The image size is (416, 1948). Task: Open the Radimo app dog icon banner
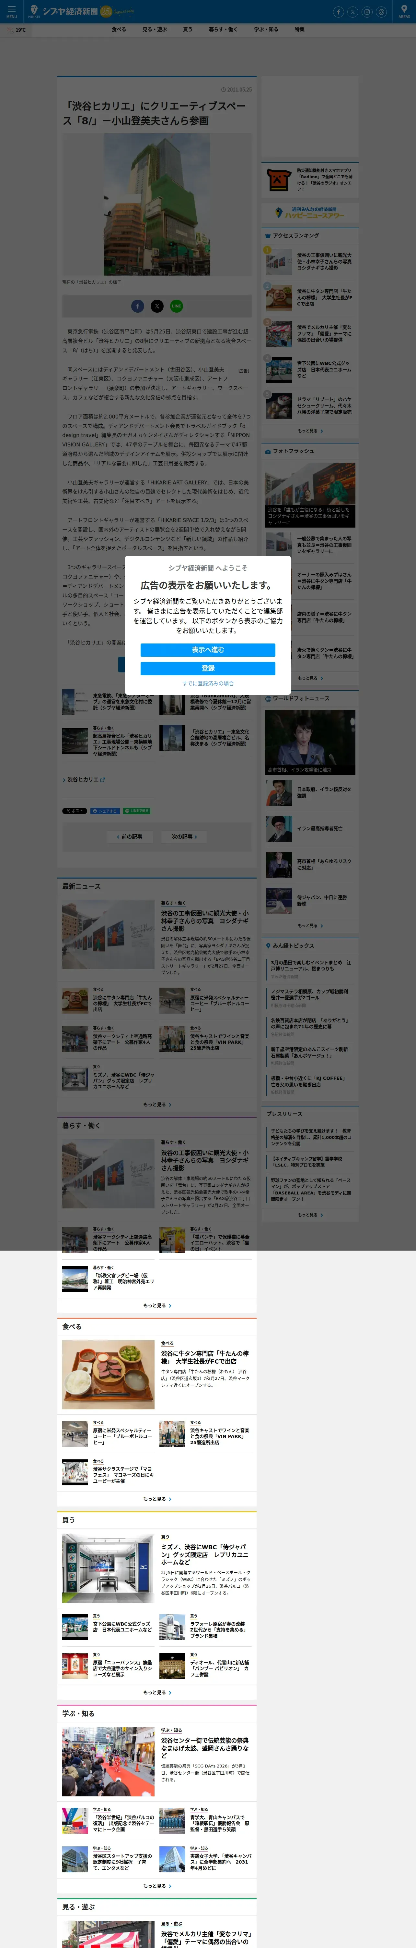(309, 180)
